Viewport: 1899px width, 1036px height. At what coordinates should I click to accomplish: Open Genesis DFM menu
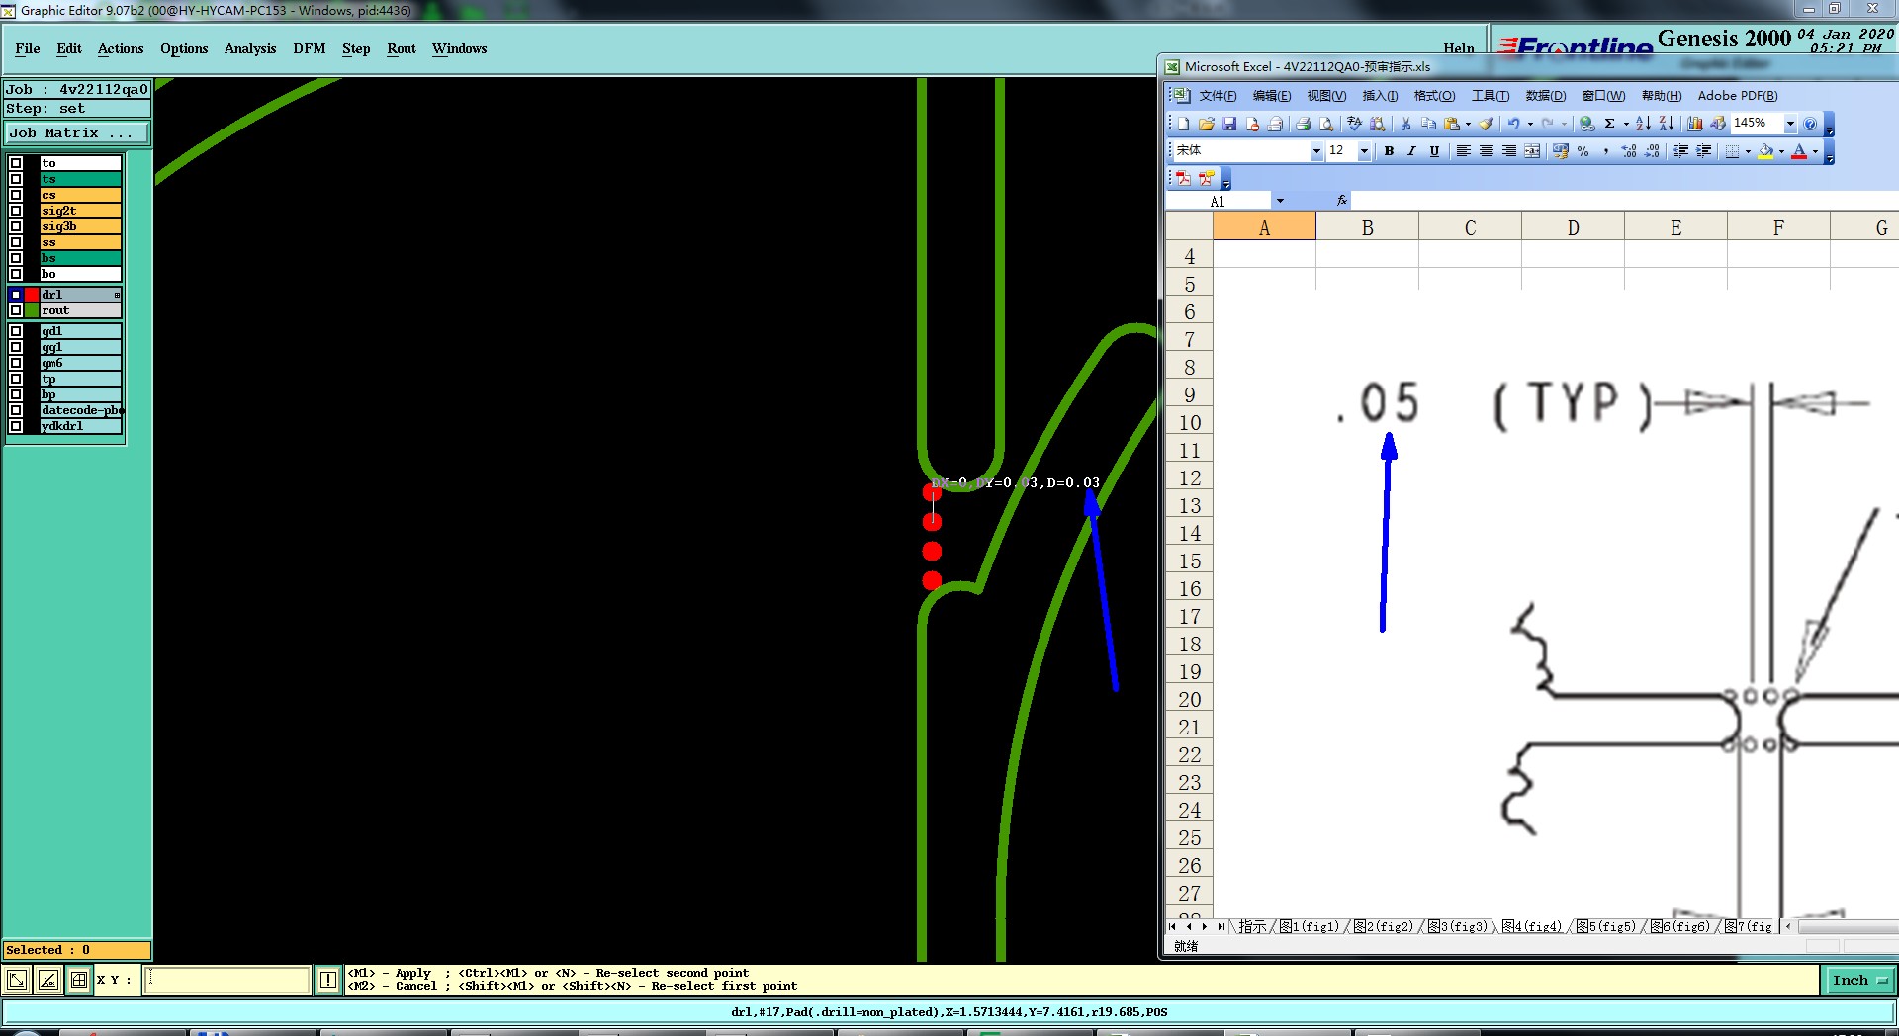pyautogui.click(x=310, y=48)
